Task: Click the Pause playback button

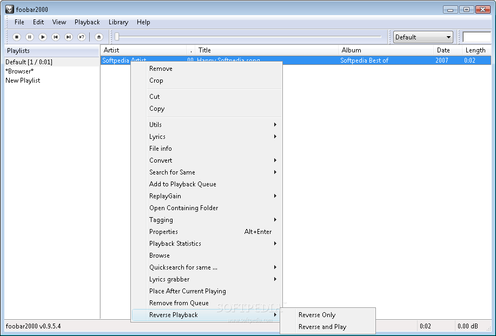Action: pos(30,37)
